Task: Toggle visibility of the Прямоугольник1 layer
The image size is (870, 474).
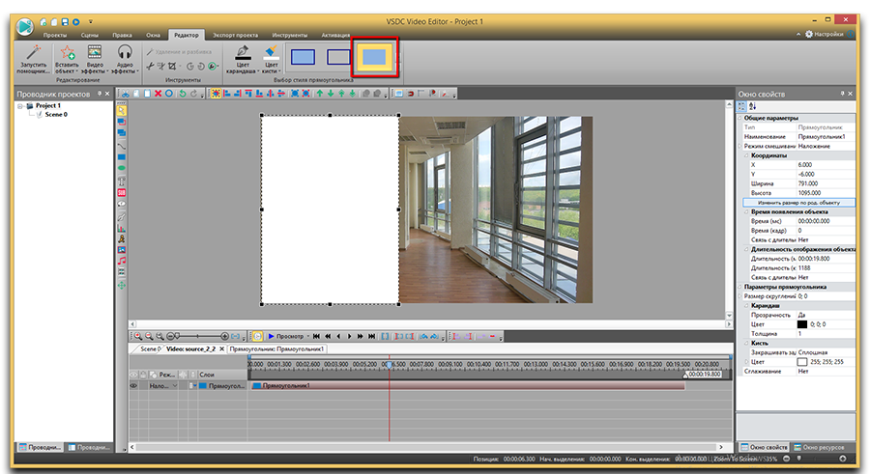Action: (133, 386)
